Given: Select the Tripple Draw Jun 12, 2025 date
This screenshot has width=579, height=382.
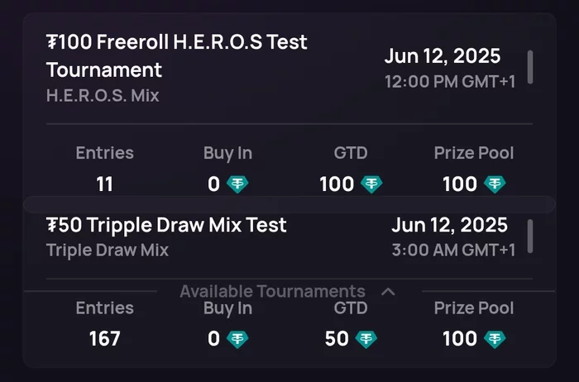Looking at the screenshot, I should (x=449, y=225).
